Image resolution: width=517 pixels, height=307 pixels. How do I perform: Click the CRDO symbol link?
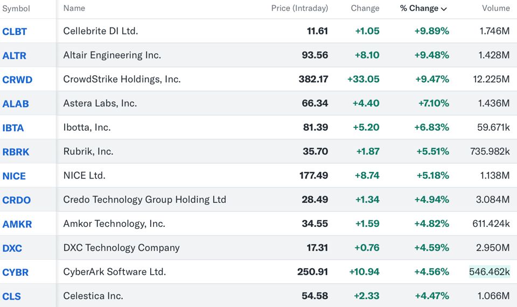tap(17, 200)
